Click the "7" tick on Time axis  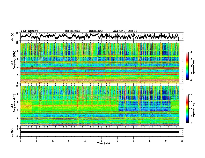pyautogui.click(x=134, y=141)
